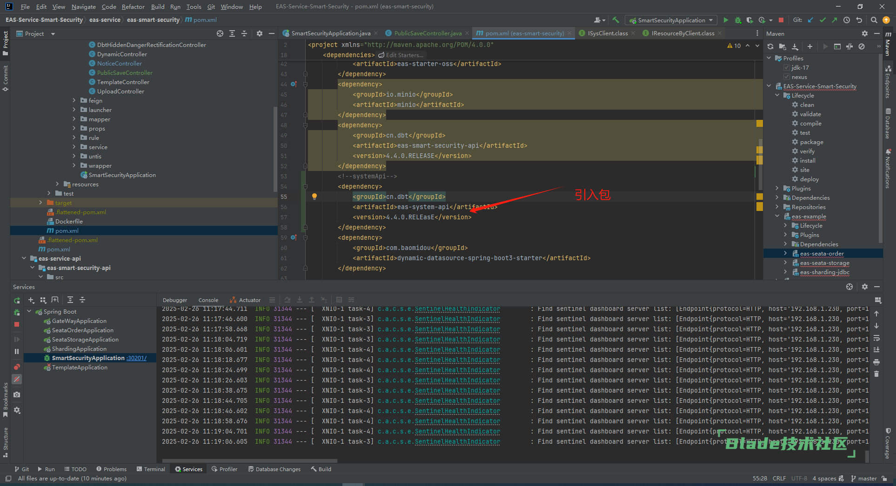The image size is (896, 486).
Task: Toggle soft-wrap in the console sidebar
Action: point(876,338)
